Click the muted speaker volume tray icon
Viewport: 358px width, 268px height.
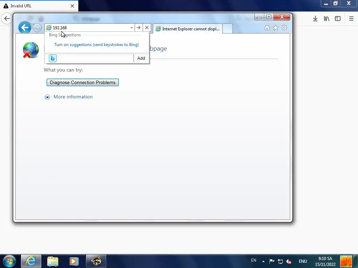click(x=289, y=262)
